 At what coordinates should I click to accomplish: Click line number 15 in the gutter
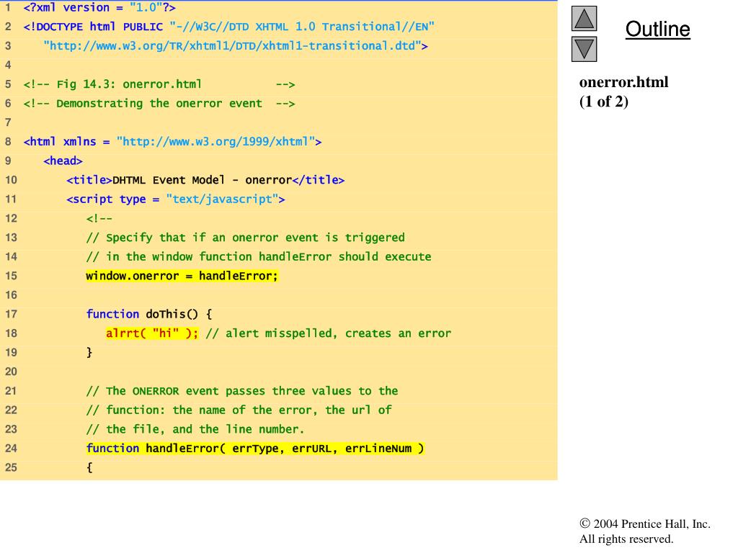pos(11,276)
